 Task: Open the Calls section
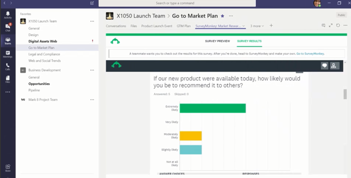click(8, 67)
